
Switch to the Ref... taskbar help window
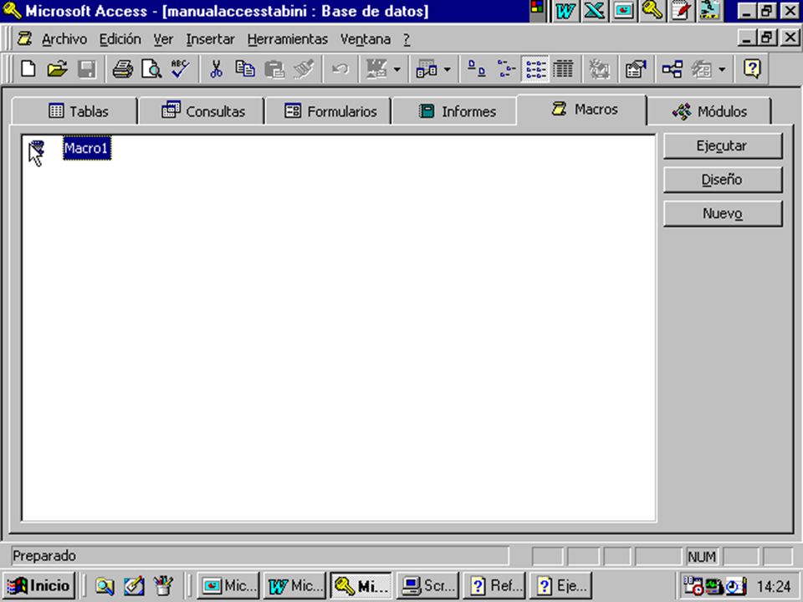[x=494, y=585]
